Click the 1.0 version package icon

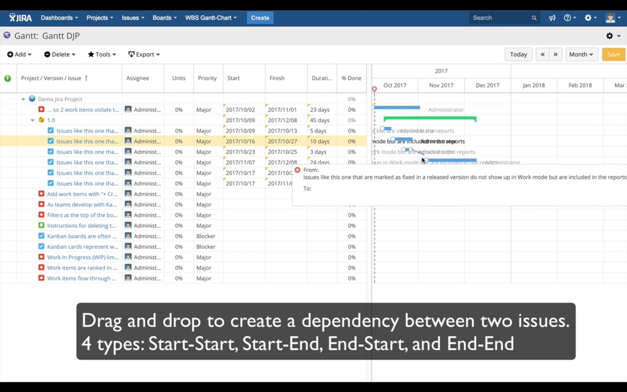click(x=41, y=120)
